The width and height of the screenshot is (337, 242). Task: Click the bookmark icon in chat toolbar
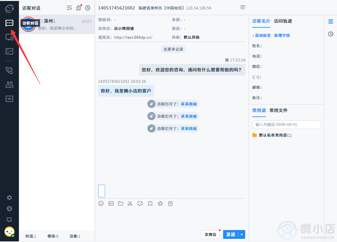pyautogui.click(x=150, y=203)
